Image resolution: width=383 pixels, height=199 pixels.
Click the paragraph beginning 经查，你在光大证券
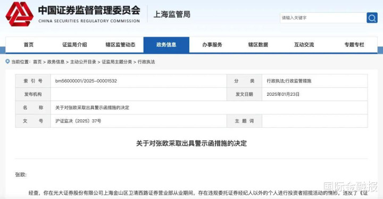click(198, 193)
